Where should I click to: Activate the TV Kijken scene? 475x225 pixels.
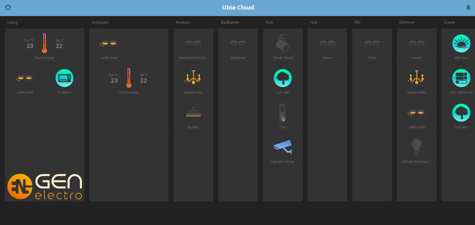click(65, 81)
